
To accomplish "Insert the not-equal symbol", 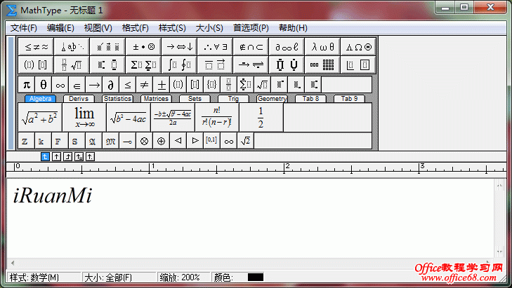I will point(144,85).
